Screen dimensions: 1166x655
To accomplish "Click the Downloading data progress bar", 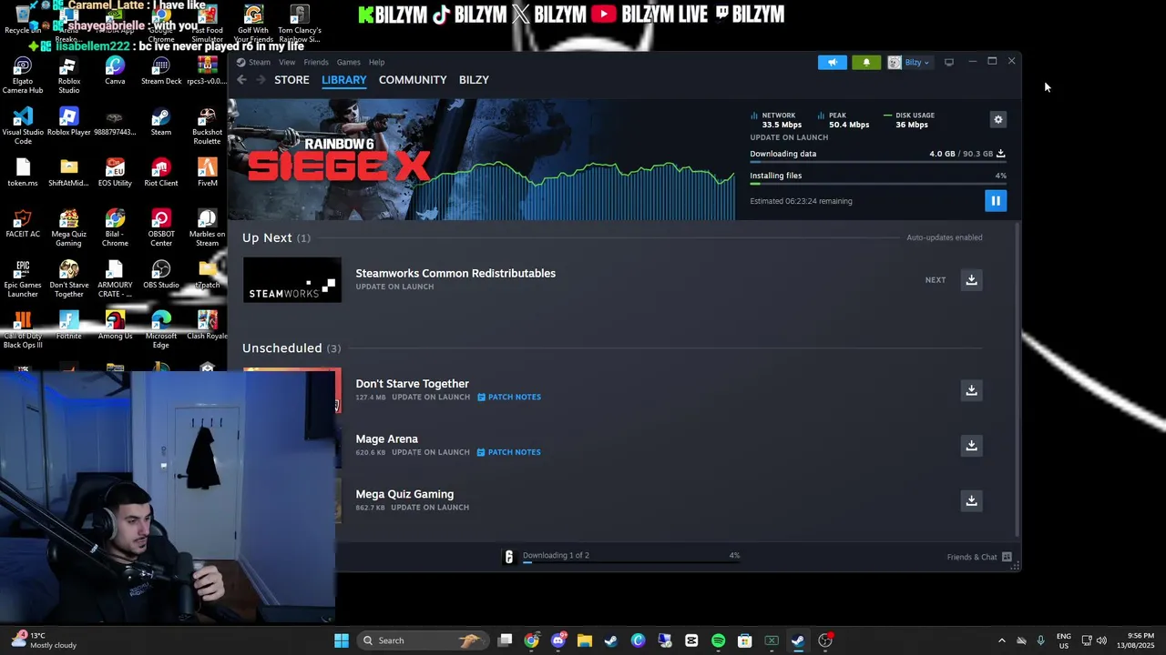I will coord(877,162).
